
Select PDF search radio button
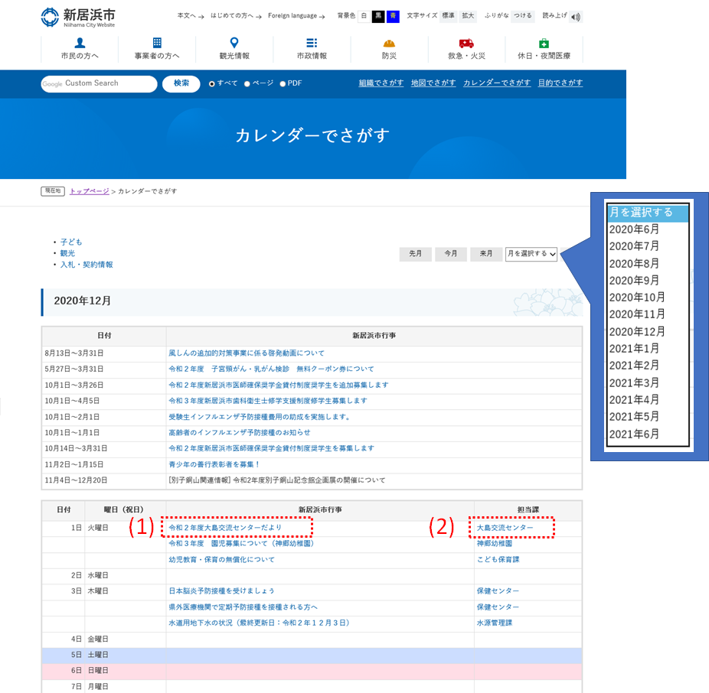pos(283,84)
